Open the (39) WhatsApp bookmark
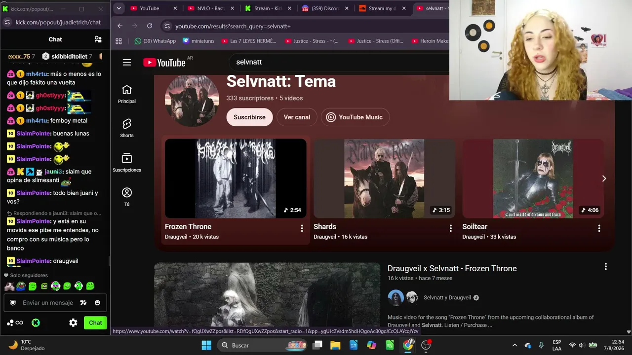This screenshot has width=632, height=355. [x=155, y=41]
